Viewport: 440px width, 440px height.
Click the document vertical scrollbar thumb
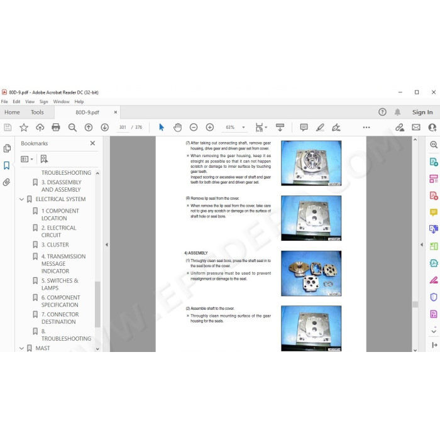click(x=415, y=304)
